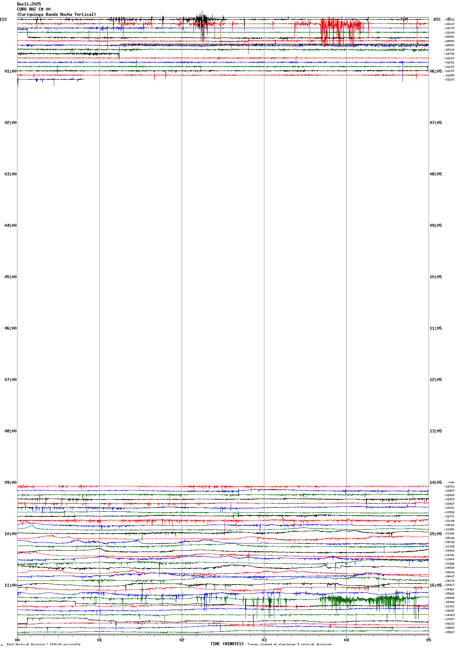The height and width of the screenshot is (649, 456).
Task: Click the CST timezone label
Action: point(3,20)
